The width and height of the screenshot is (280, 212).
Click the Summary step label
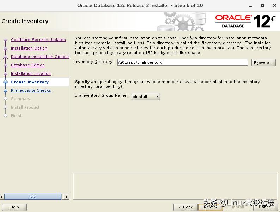point(21,99)
